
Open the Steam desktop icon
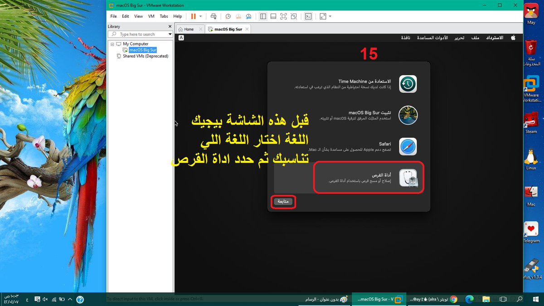point(531,122)
